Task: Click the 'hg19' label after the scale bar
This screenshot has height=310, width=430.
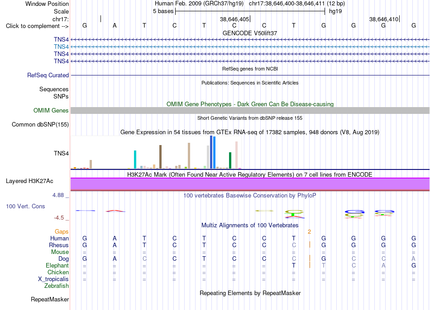Action: 335,11
